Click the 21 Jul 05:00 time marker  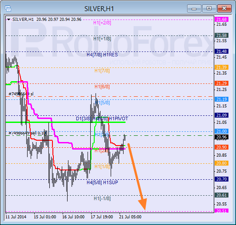130,217
